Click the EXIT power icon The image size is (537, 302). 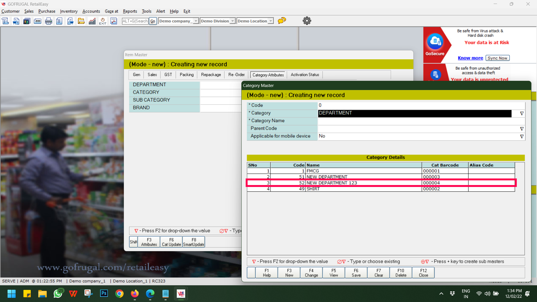tap(103, 21)
